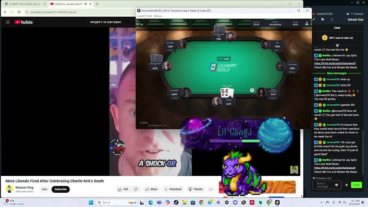Click the edit stream pencil icon
Screen dimensions: 368x207
[x=314, y=19]
